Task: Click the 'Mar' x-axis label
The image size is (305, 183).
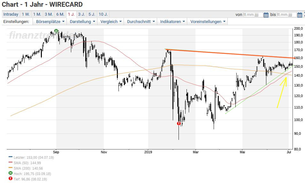Action: pos(196,152)
